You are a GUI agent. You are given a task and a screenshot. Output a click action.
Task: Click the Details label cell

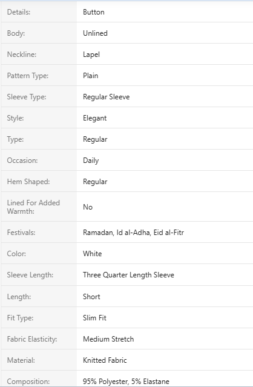[39, 12]
